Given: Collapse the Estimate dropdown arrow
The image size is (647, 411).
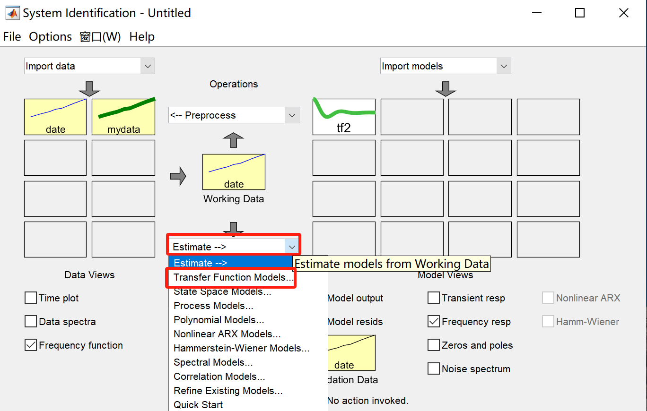Looking at the screenshot, I should (x=292, y=247).
